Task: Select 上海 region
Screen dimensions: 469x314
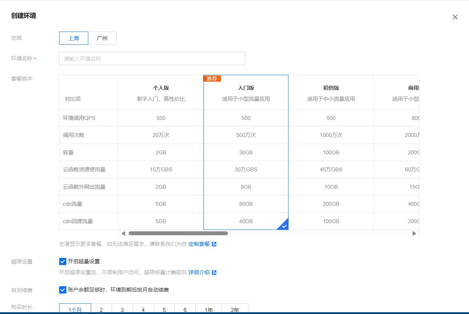Action: (74, 38)
